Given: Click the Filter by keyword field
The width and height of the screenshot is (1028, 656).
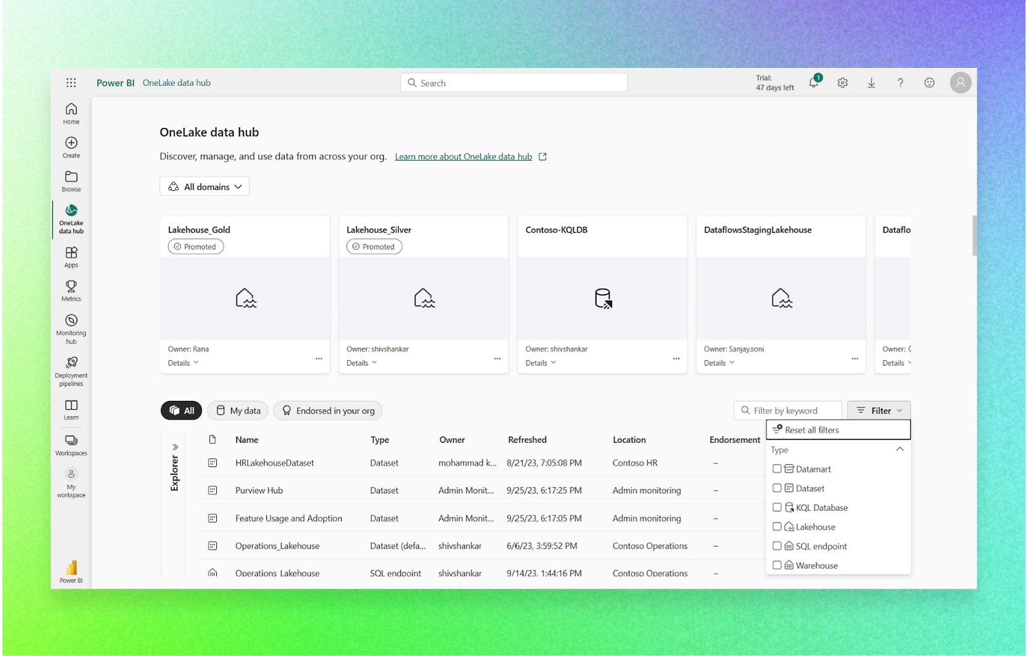Looking at the screenshot, I should [x=788, y=410].
